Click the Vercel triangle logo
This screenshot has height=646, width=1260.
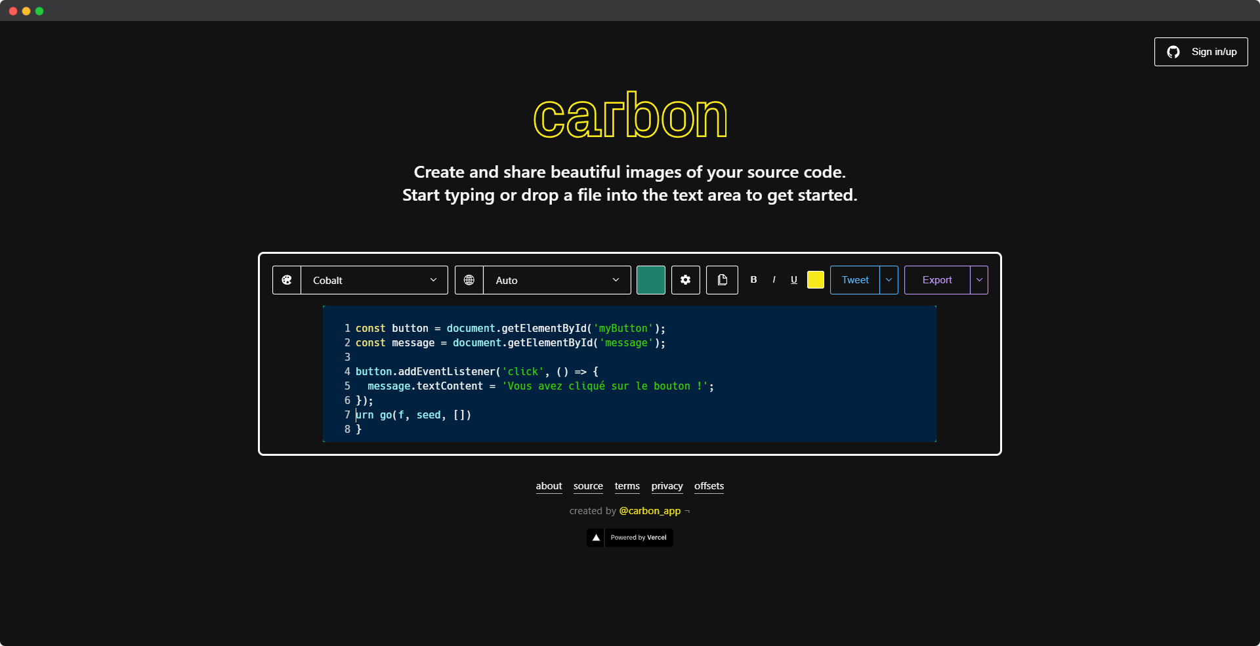pyautogui.click(x=596, y=538)
